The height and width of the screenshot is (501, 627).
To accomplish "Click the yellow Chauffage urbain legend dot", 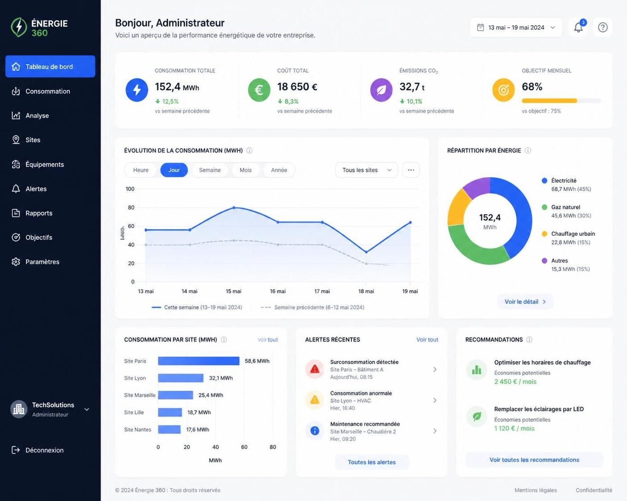I will coord(544,234).
